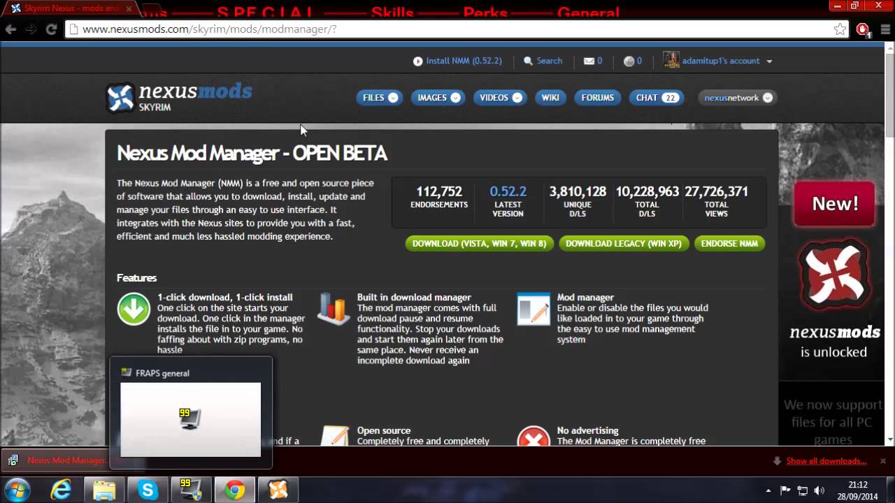
Task: Click the Install NMM (0.52.2) link
Action: [x=464, y=61]
